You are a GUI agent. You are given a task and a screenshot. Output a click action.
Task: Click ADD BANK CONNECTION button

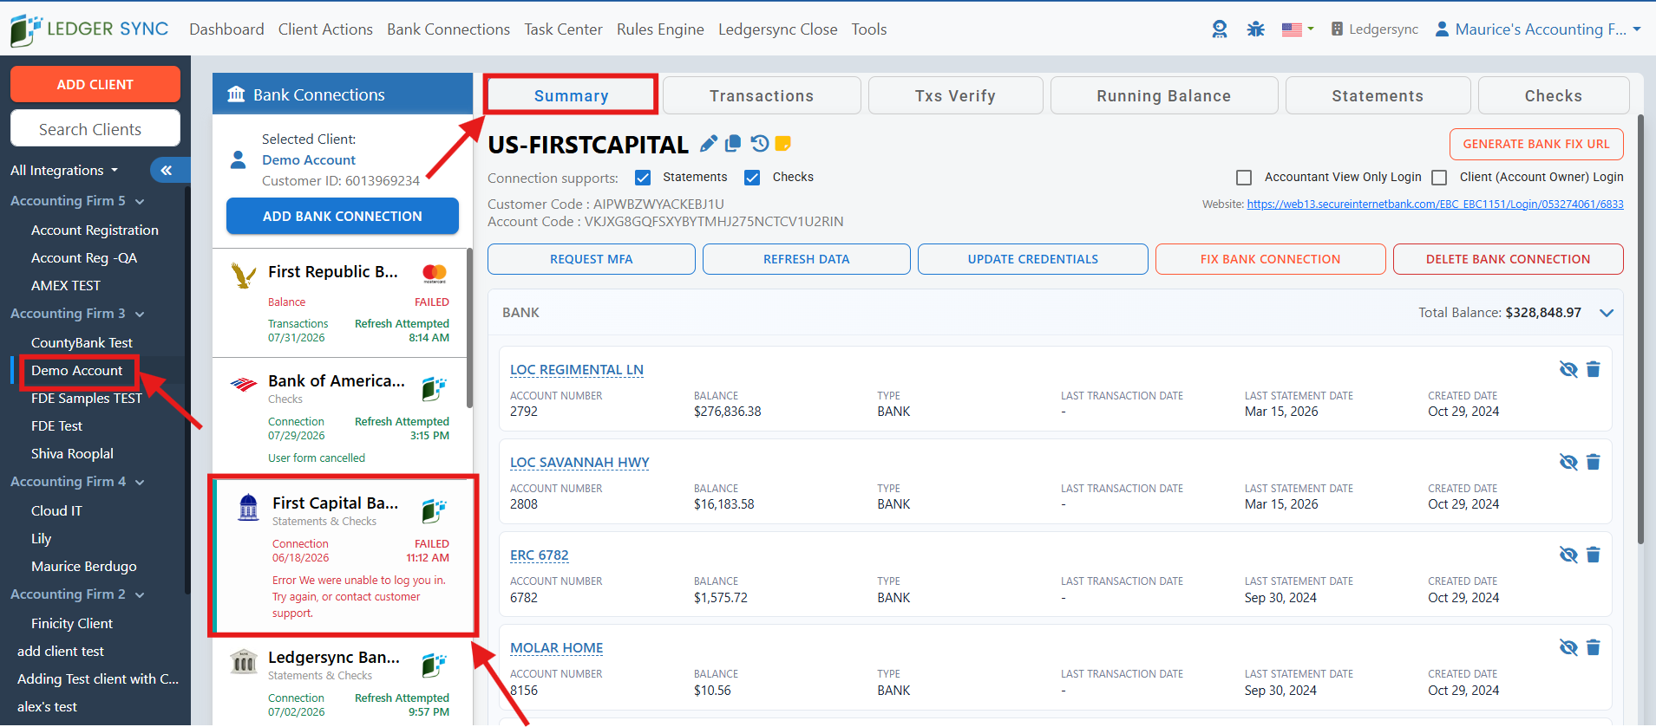[343, 216]
